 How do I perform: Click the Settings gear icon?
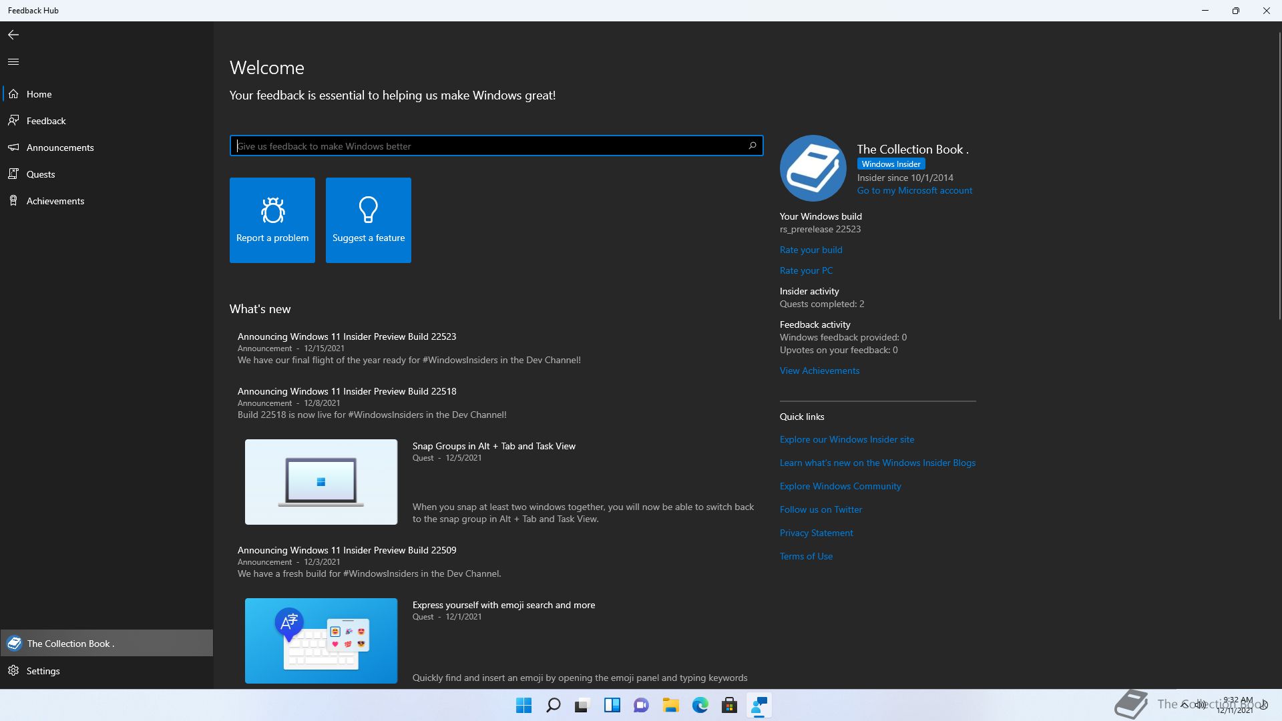click(13, 671)
